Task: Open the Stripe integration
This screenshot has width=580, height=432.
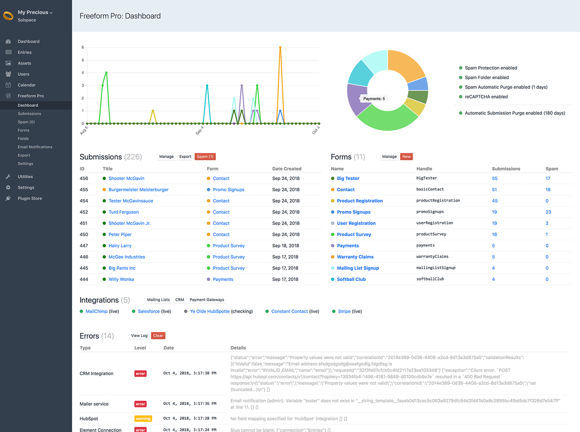Action: coord(344,311)
